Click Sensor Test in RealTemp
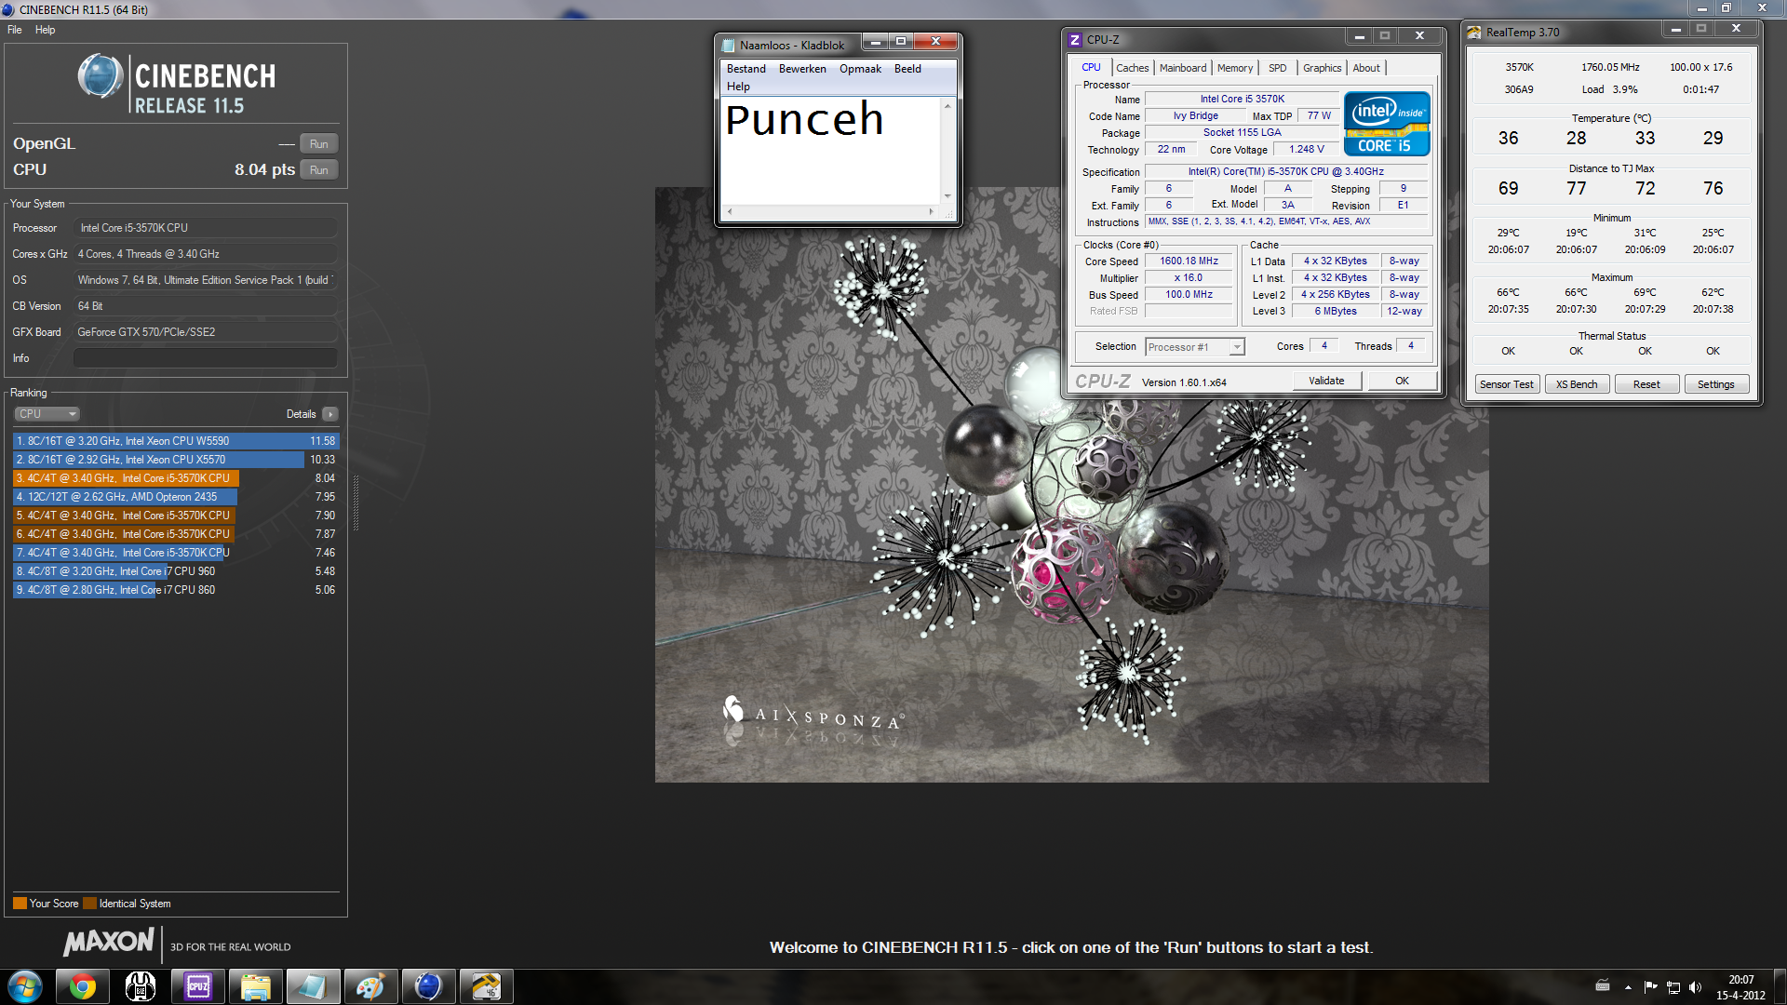The width and height of the screenshot is (1787, 1005). pos(1506,384)
